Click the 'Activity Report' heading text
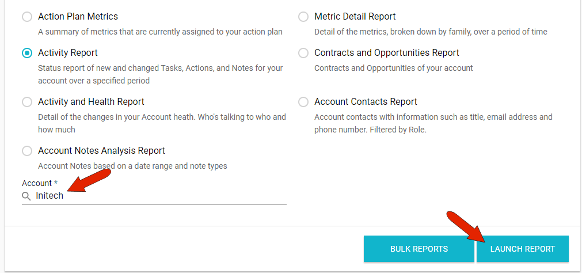 [x=68, y=53]
